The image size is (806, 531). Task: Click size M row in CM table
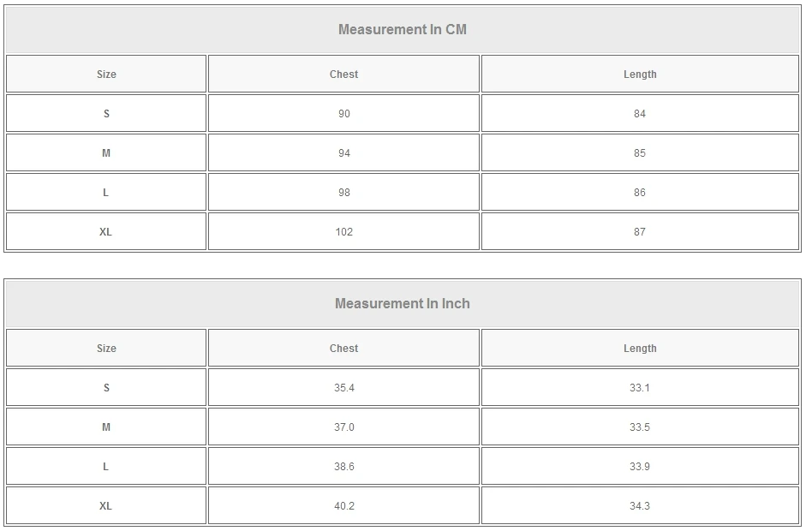(x=106, y=153)
